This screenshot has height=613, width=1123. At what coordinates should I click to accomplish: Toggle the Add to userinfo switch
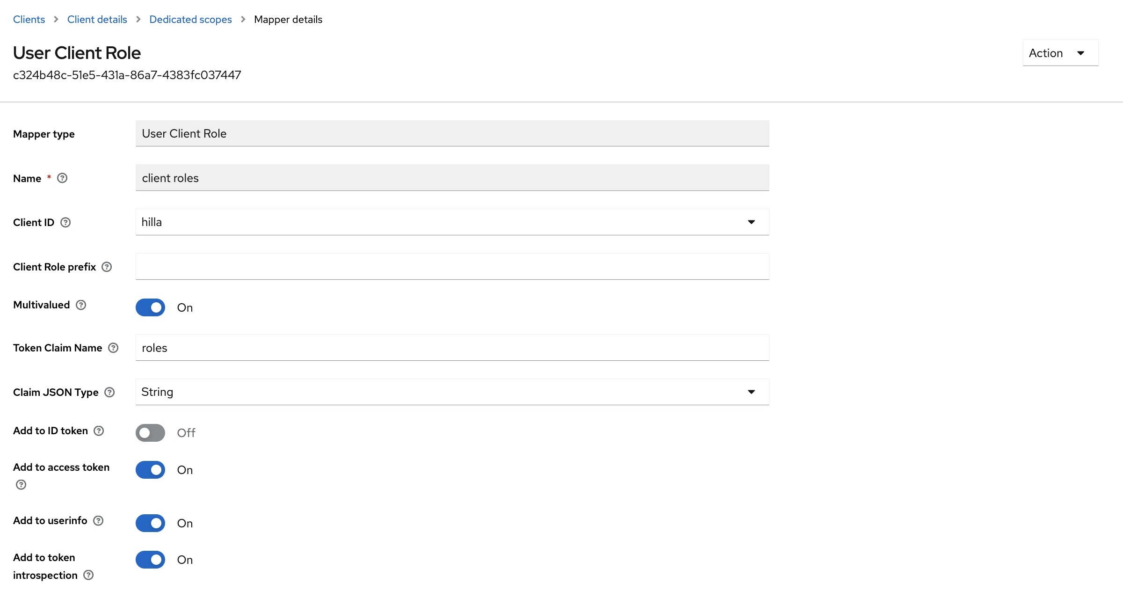pos(150,523)
